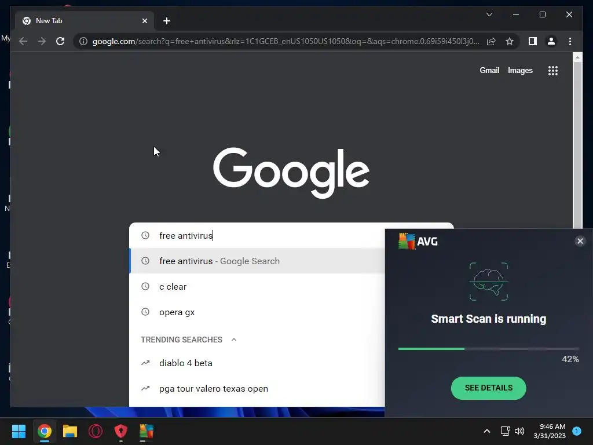Image resolution: width=593 pixels, height=445 pixels.
Task: Open Opera browser from taskbar
Action: 96,431
